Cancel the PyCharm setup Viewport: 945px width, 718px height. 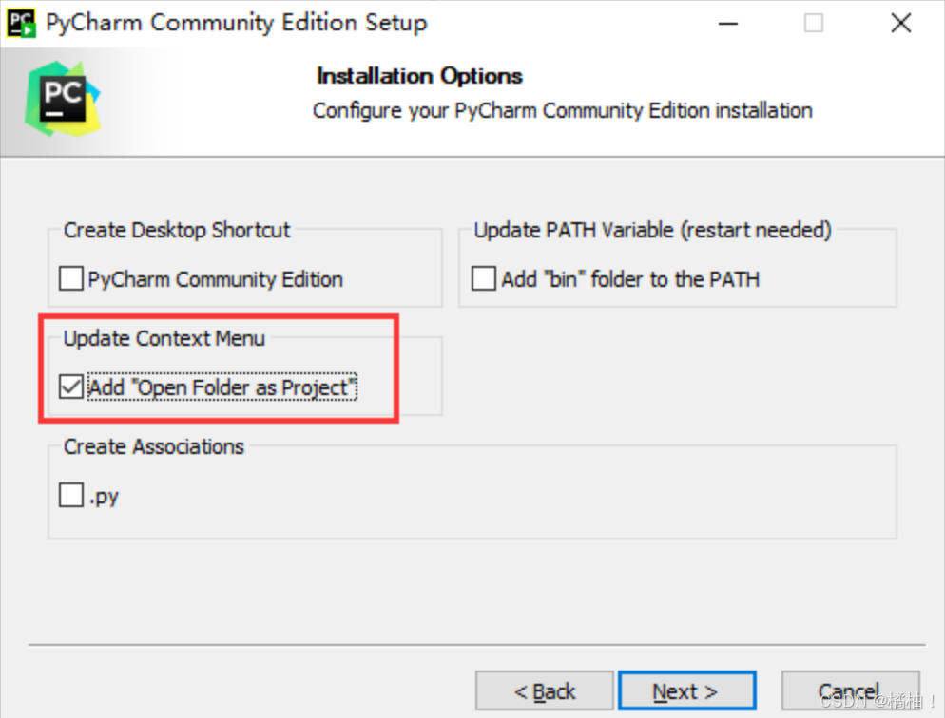tap(850, 690)
